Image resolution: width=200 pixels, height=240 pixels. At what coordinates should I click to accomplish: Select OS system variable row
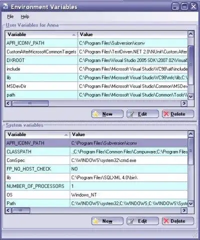[x=96, y=195]
